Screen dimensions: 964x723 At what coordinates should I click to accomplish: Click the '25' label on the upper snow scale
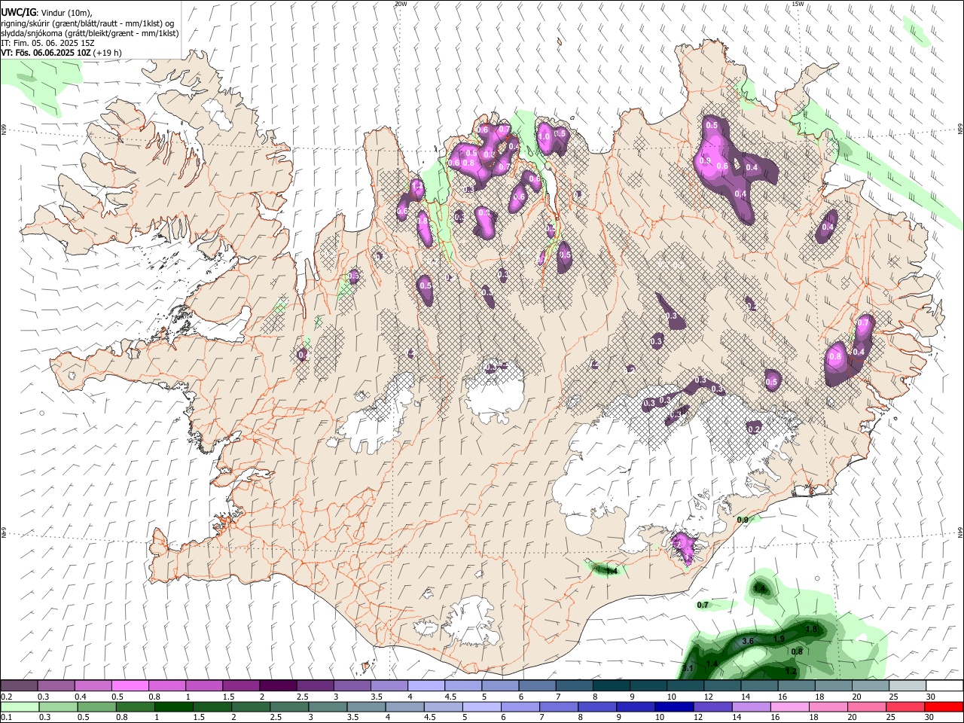tap(894, 697)
